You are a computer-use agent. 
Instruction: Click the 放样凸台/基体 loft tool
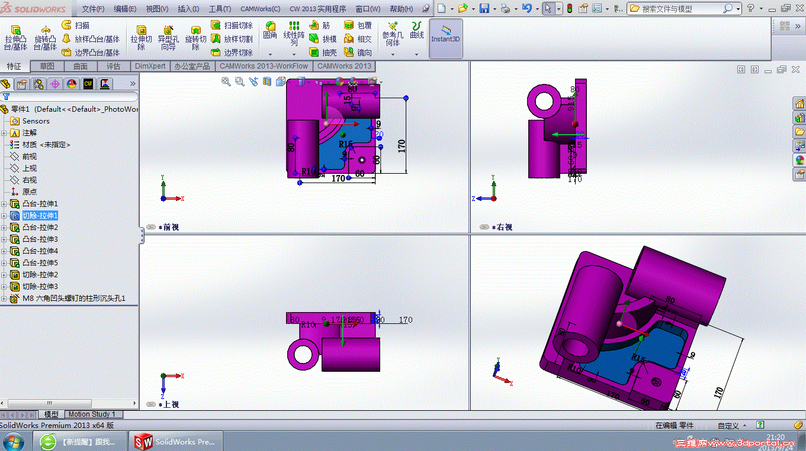[90, 39]
